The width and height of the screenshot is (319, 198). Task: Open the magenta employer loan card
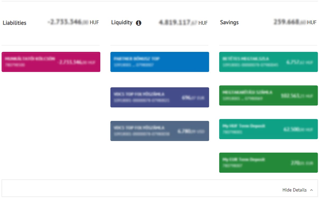pyautogui.click(x=51, y=62)
